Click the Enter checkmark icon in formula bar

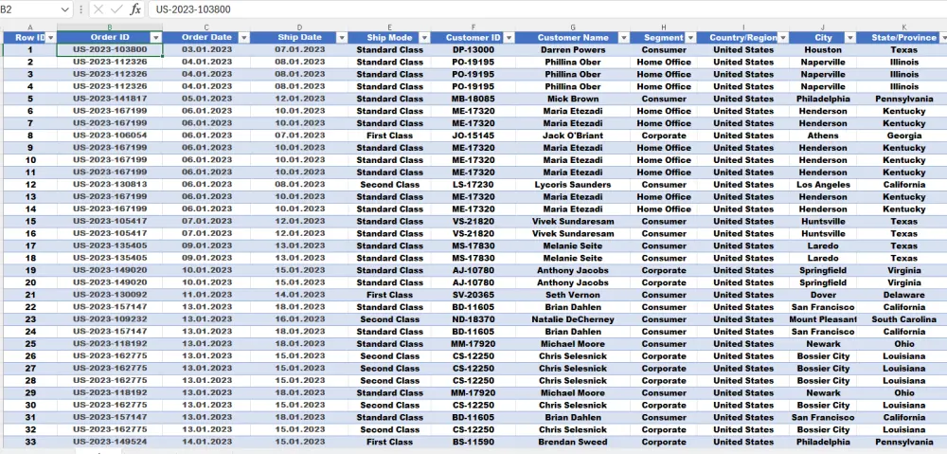116,9
